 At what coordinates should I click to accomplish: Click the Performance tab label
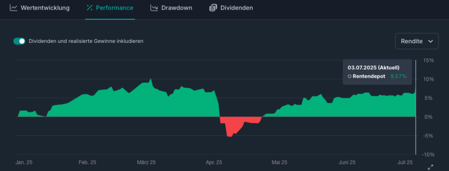114,8
